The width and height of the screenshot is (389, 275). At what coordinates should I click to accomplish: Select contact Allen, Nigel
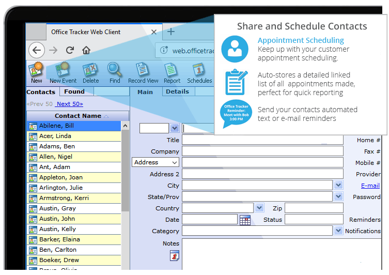click(x=74, y=157)
